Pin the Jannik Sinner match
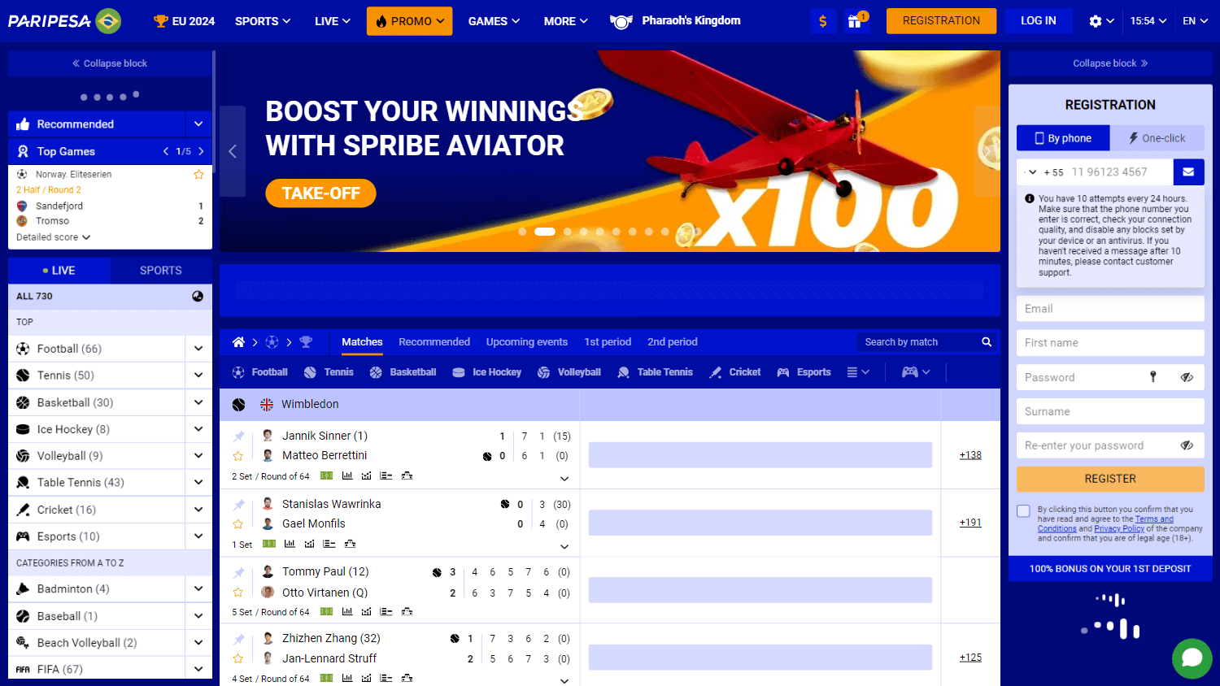The height and width of the screenshot is (686, 1220). [238, 436]
